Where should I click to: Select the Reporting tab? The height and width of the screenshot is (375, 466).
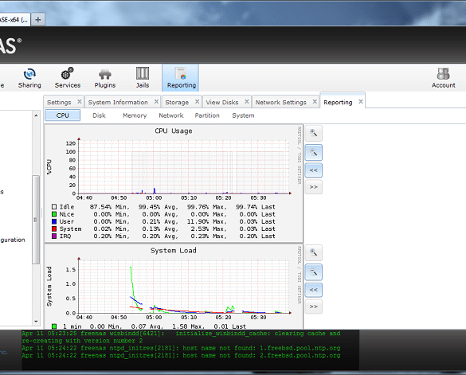338,102
